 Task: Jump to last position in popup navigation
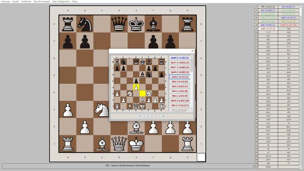pyautogui.click(x=164, y=116)
